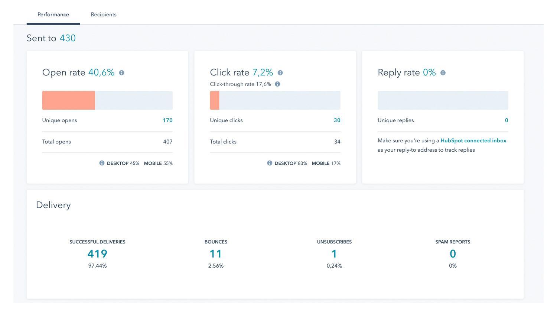Open the 0 spam reports number
Viewport: 557px width, 310px height.
(x=453, y=254)
